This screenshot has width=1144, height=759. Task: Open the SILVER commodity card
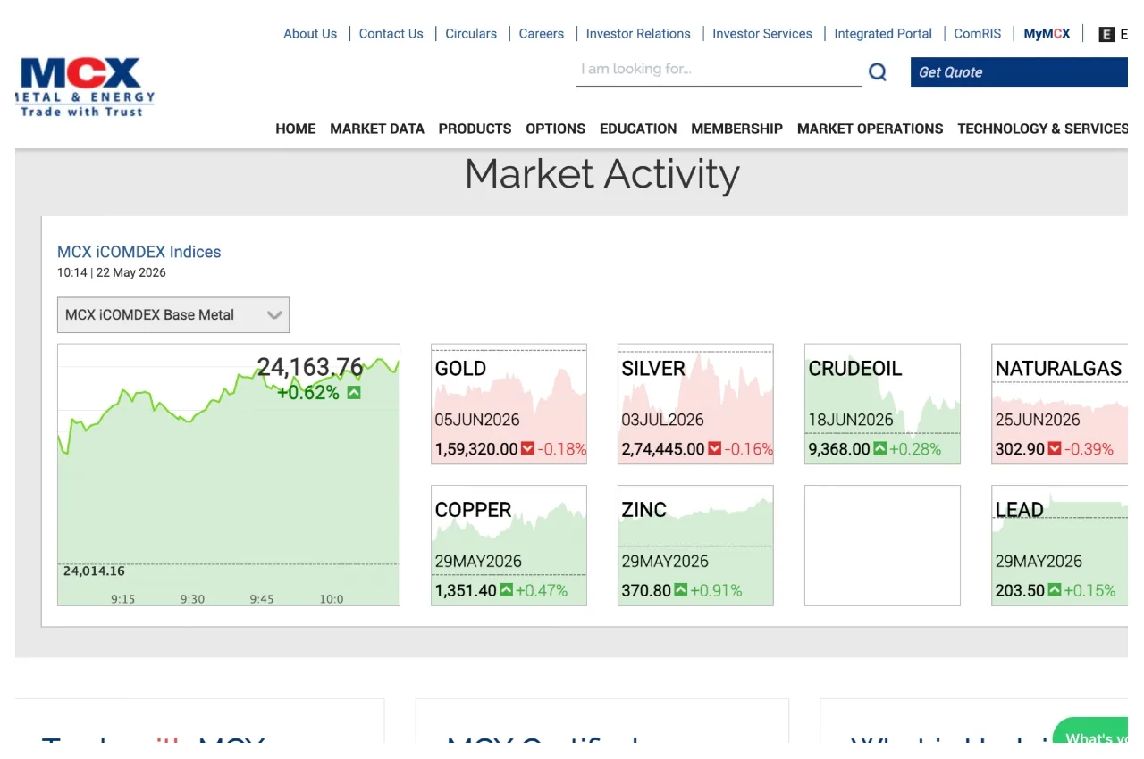(x=695, y=404)
